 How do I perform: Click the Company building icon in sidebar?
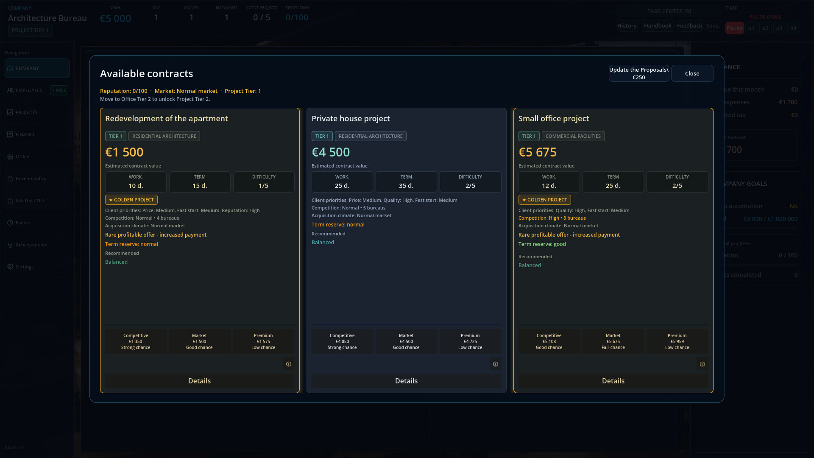10,68
